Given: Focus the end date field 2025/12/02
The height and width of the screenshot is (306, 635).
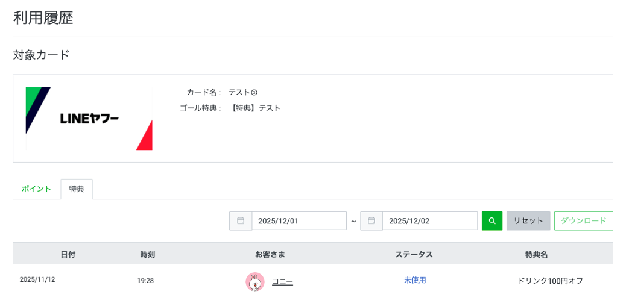Looking at the screenshot, I should tap(429, 221).
